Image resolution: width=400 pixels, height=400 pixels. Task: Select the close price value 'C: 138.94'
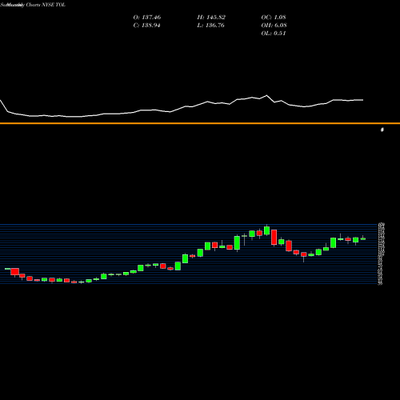(x=146, y=26)
